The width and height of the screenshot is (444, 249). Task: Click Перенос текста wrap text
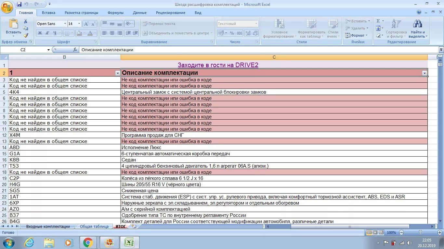pos(159,24)
